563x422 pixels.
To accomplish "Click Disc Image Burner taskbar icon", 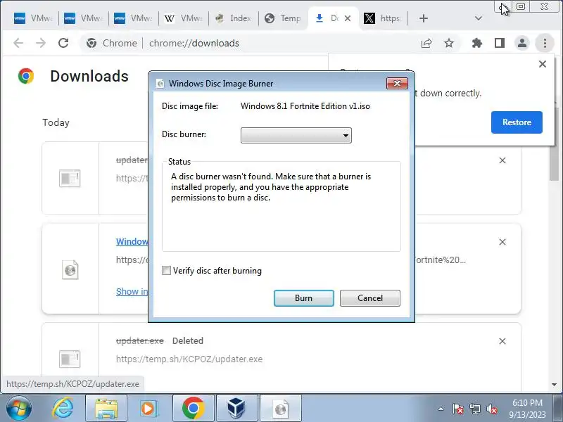I will point(280,409).
